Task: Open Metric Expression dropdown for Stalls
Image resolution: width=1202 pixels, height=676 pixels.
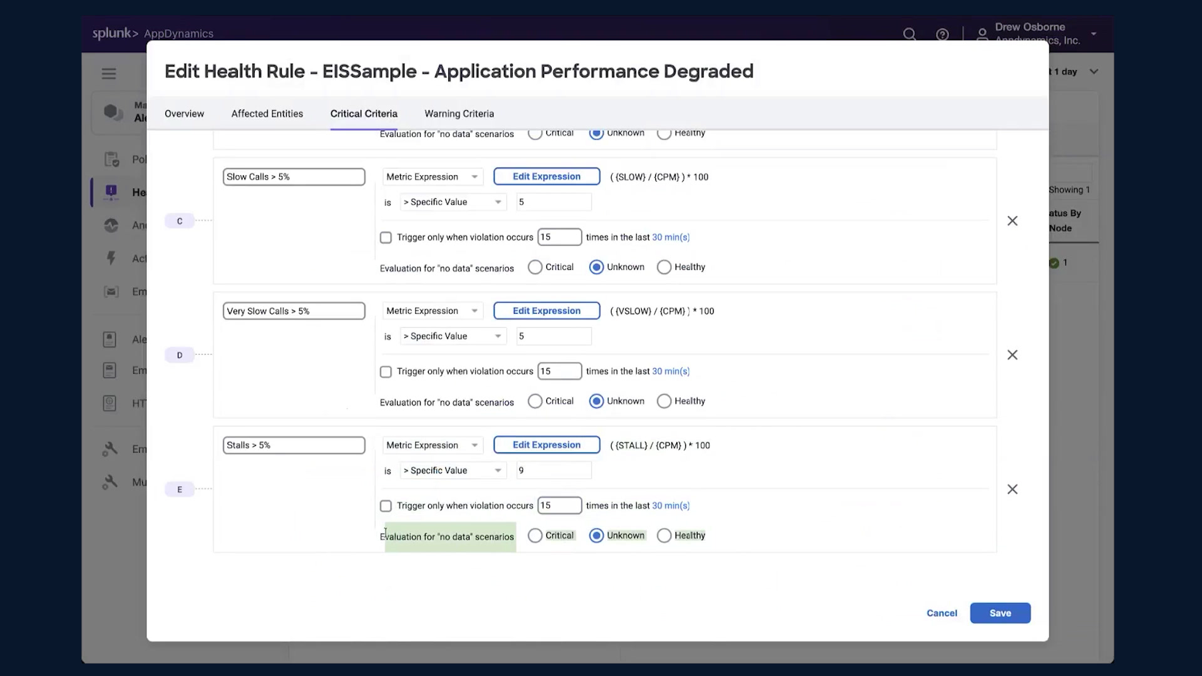Action: (x=433, y=446)
